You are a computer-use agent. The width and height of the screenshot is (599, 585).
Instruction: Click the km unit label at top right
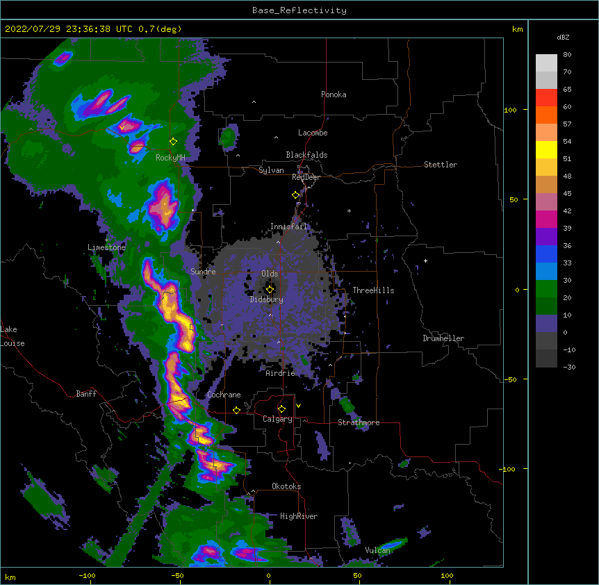tap(517, 29)
